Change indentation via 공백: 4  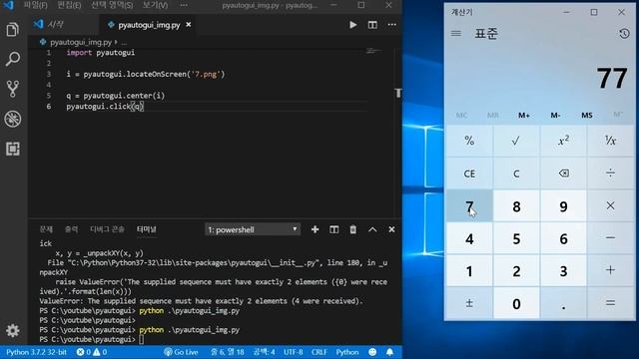264,352
